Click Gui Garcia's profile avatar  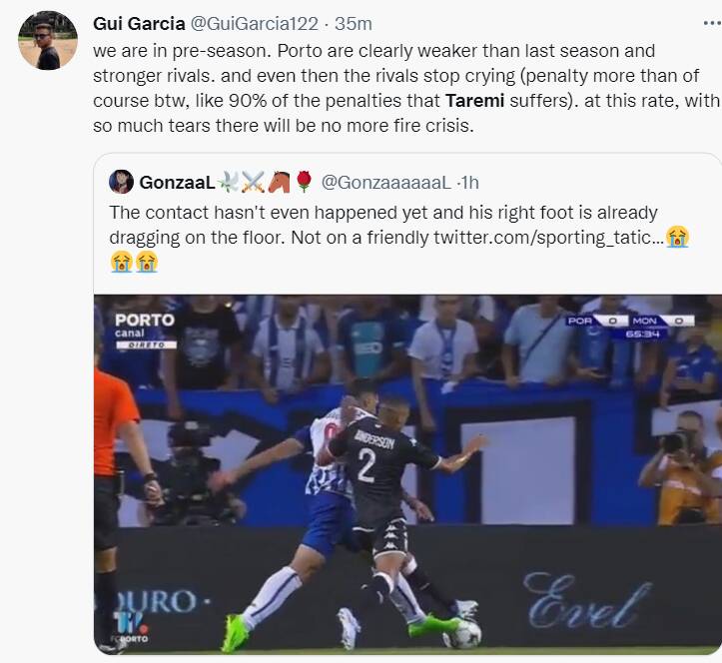[x=47, y=41]
